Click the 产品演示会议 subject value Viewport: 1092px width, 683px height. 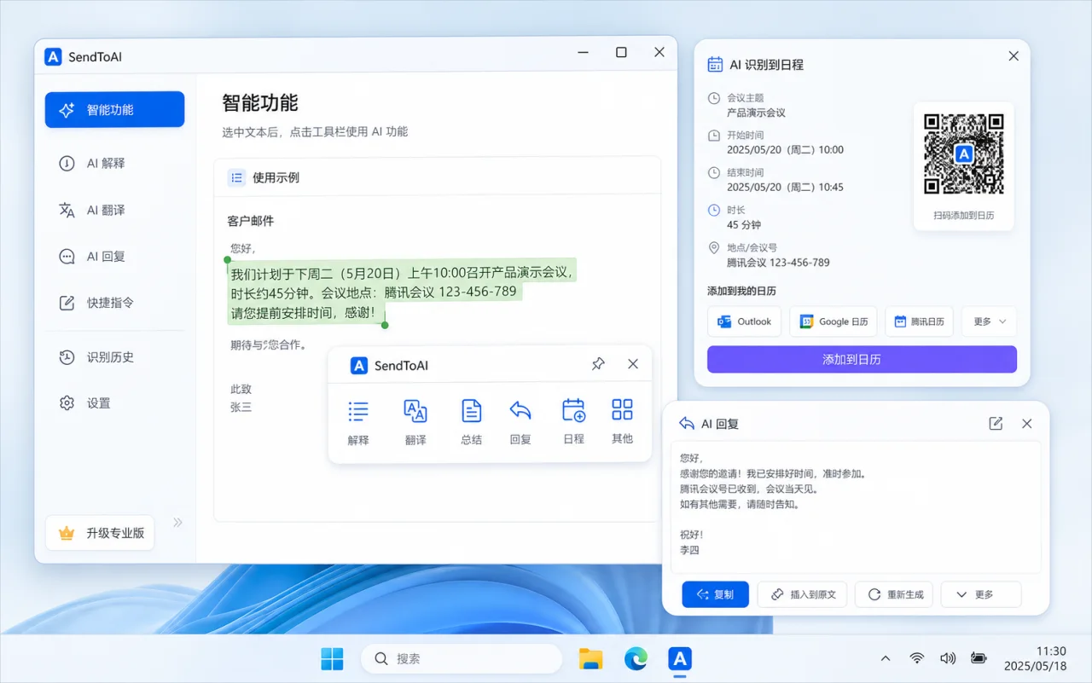click(756, 113)
